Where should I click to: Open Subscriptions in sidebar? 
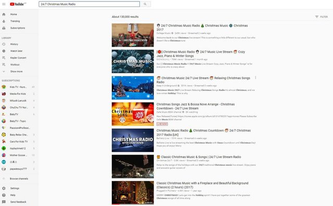18,28
